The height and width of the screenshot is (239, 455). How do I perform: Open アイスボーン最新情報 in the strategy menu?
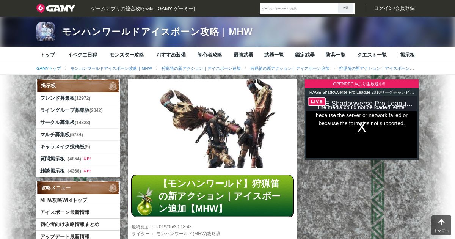click(x=78, y=212)
